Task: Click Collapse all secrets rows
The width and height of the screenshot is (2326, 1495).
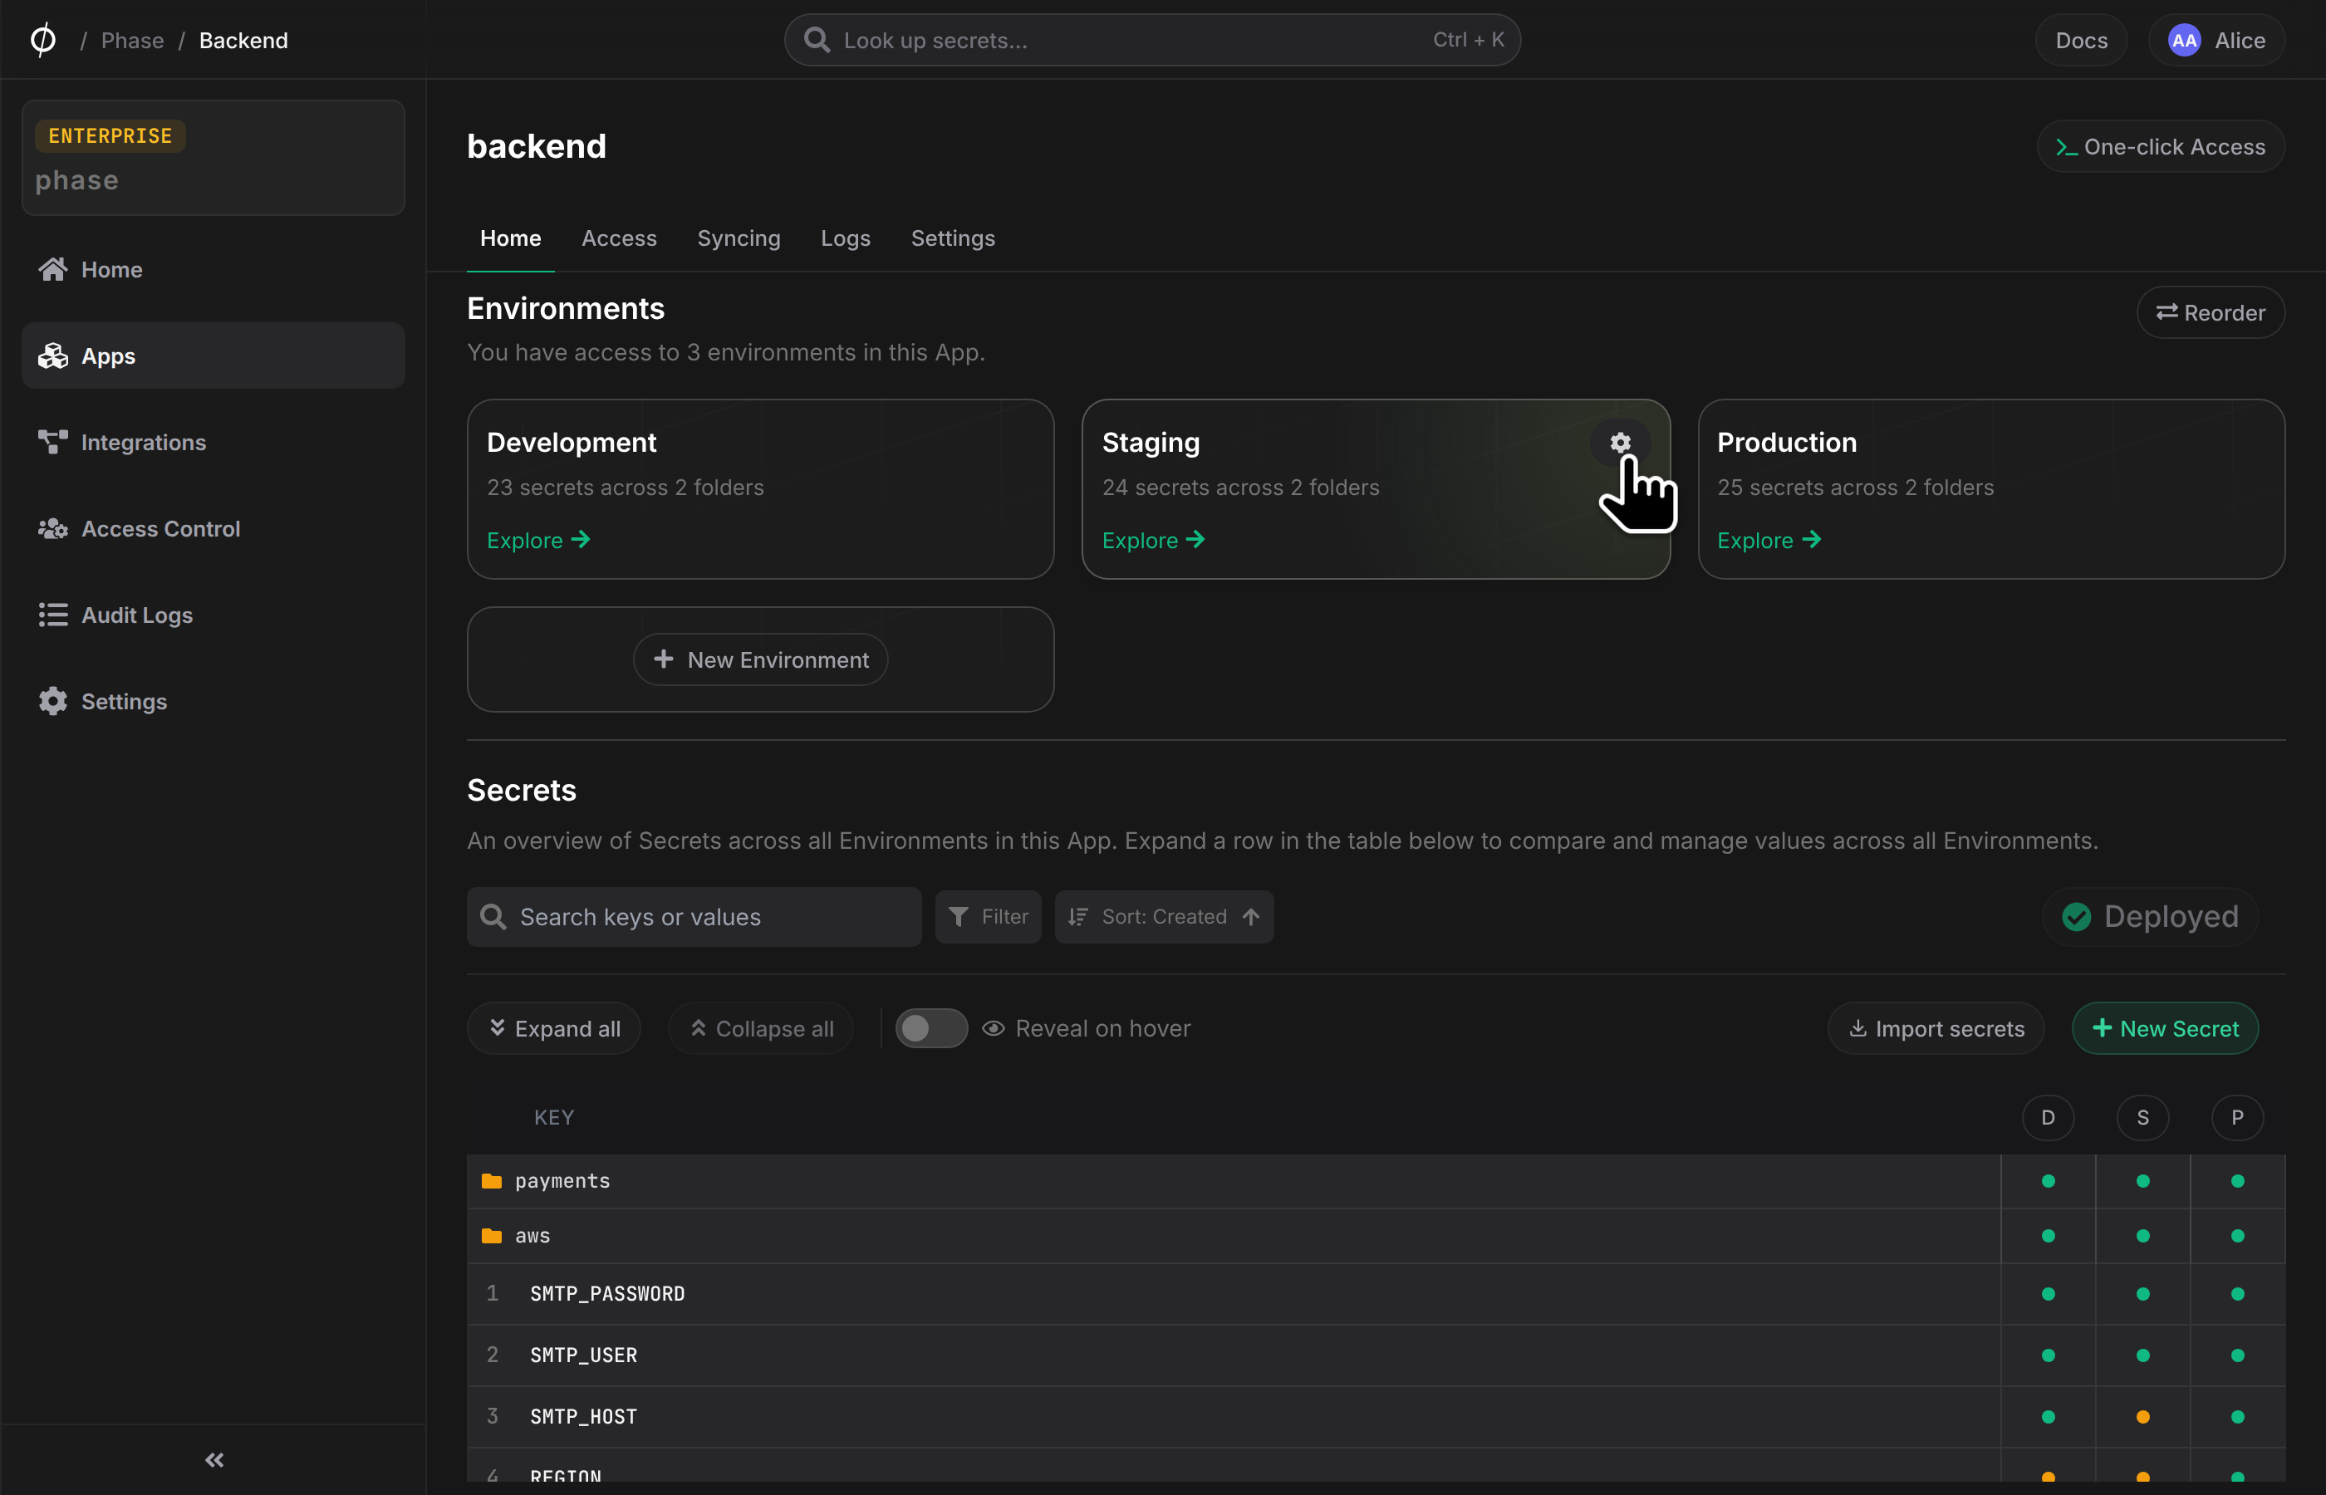Action: pos(761,1028)
